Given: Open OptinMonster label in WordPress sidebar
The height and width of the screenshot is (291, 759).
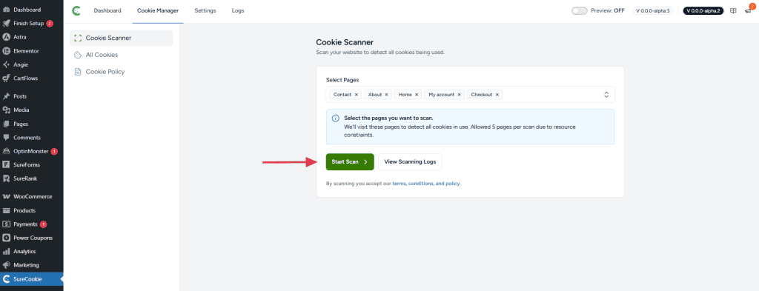Looking at the screenshot, I should click(31, 151).
